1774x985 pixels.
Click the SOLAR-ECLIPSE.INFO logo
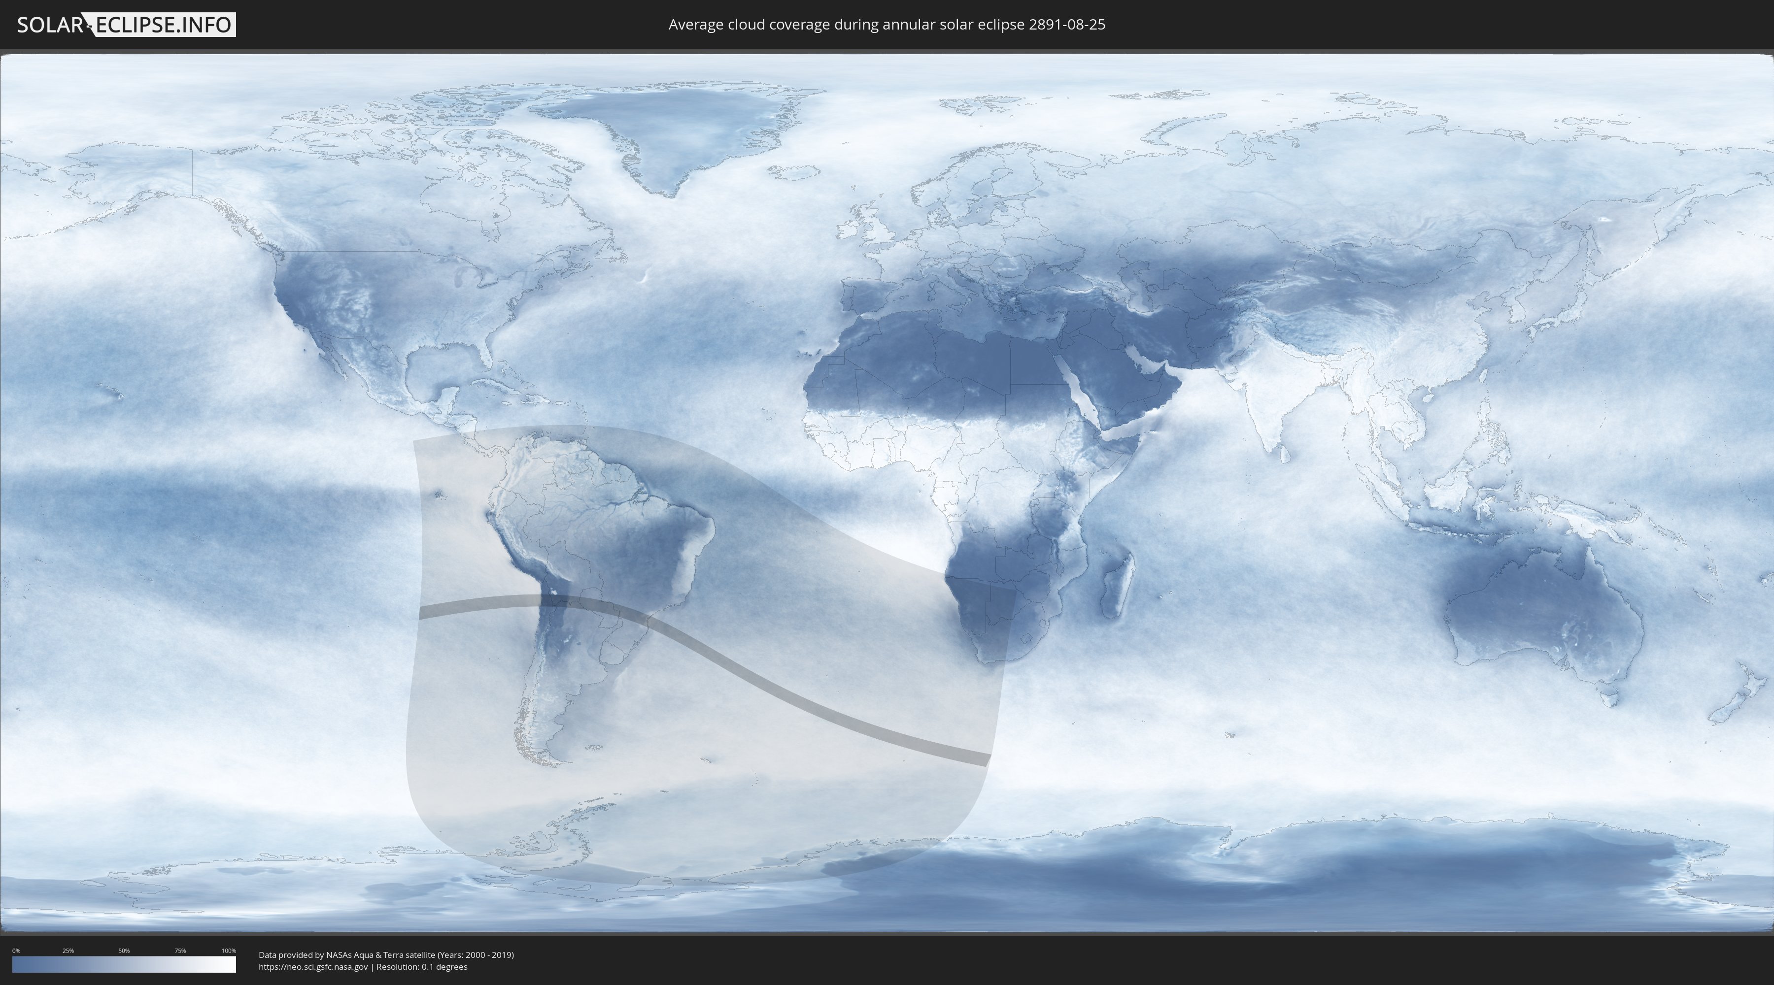(126, 25)
